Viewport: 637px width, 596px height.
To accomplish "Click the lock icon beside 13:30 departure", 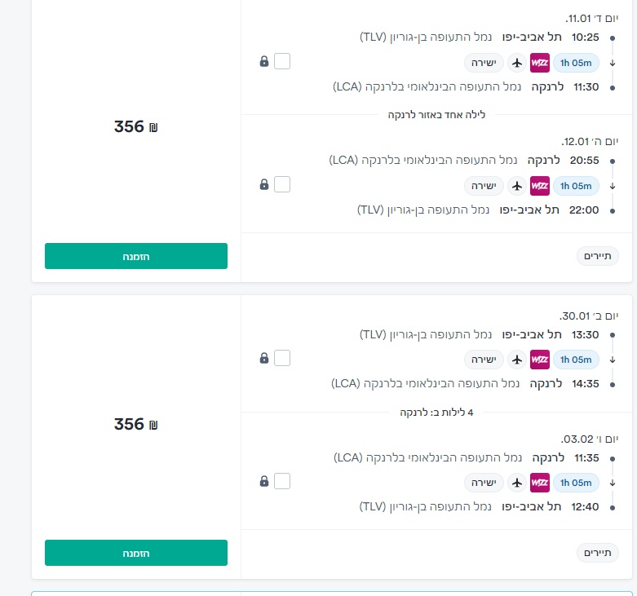I will 263,358.
